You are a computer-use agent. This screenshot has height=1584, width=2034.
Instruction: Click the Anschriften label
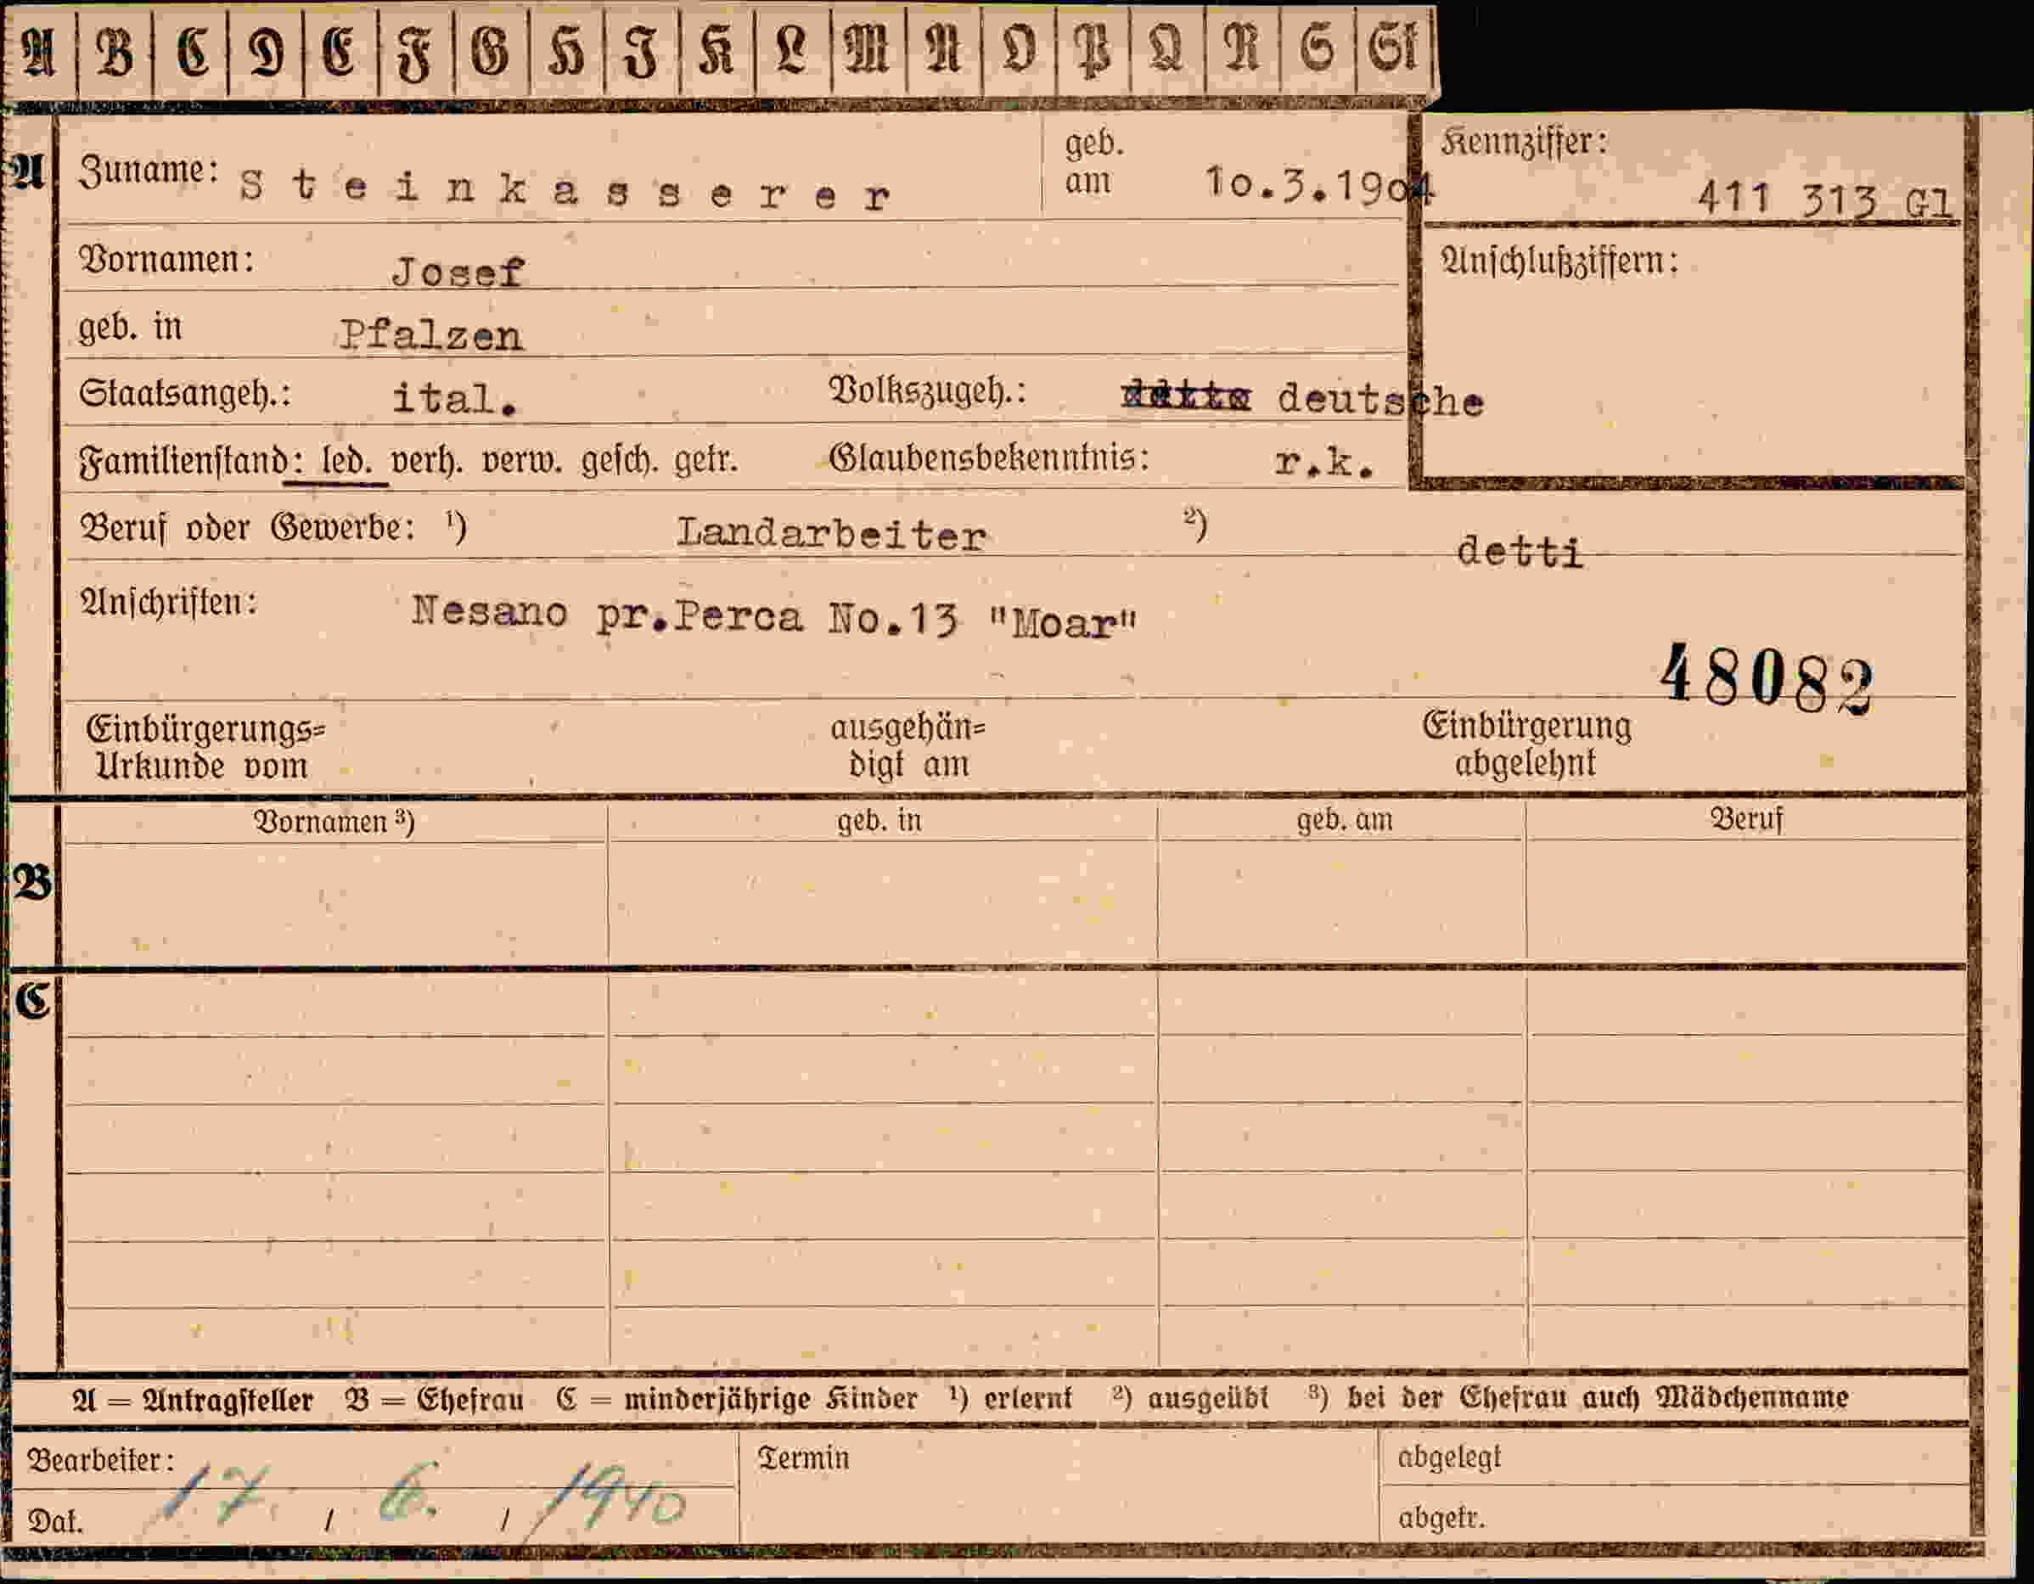click(x=169, y=604)
